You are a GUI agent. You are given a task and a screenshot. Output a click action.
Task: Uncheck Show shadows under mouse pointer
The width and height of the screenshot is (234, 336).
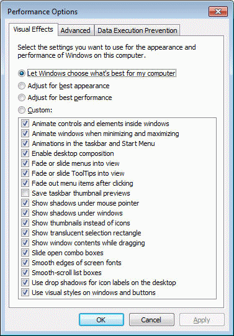coord(25,203)
